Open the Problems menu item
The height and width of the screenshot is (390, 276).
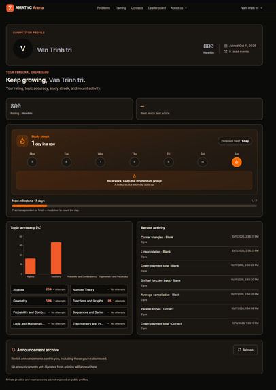click(103, 8)
